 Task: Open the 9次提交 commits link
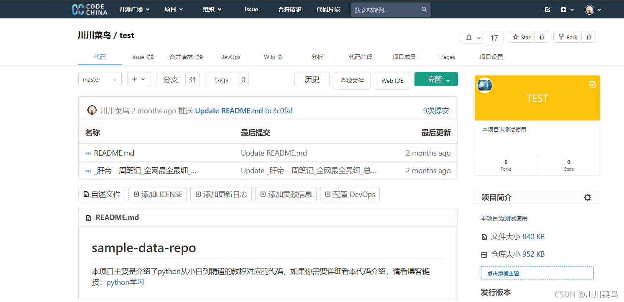tap(436, 111)
